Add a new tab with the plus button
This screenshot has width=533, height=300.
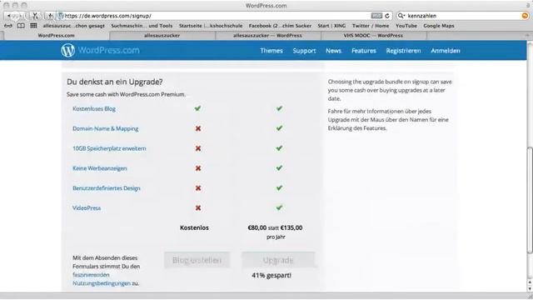tap(527, 35)
